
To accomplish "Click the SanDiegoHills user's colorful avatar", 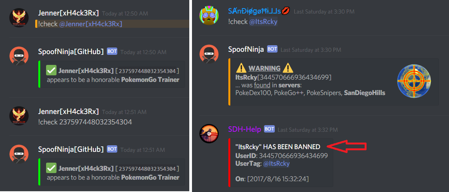I will (209, 16).
